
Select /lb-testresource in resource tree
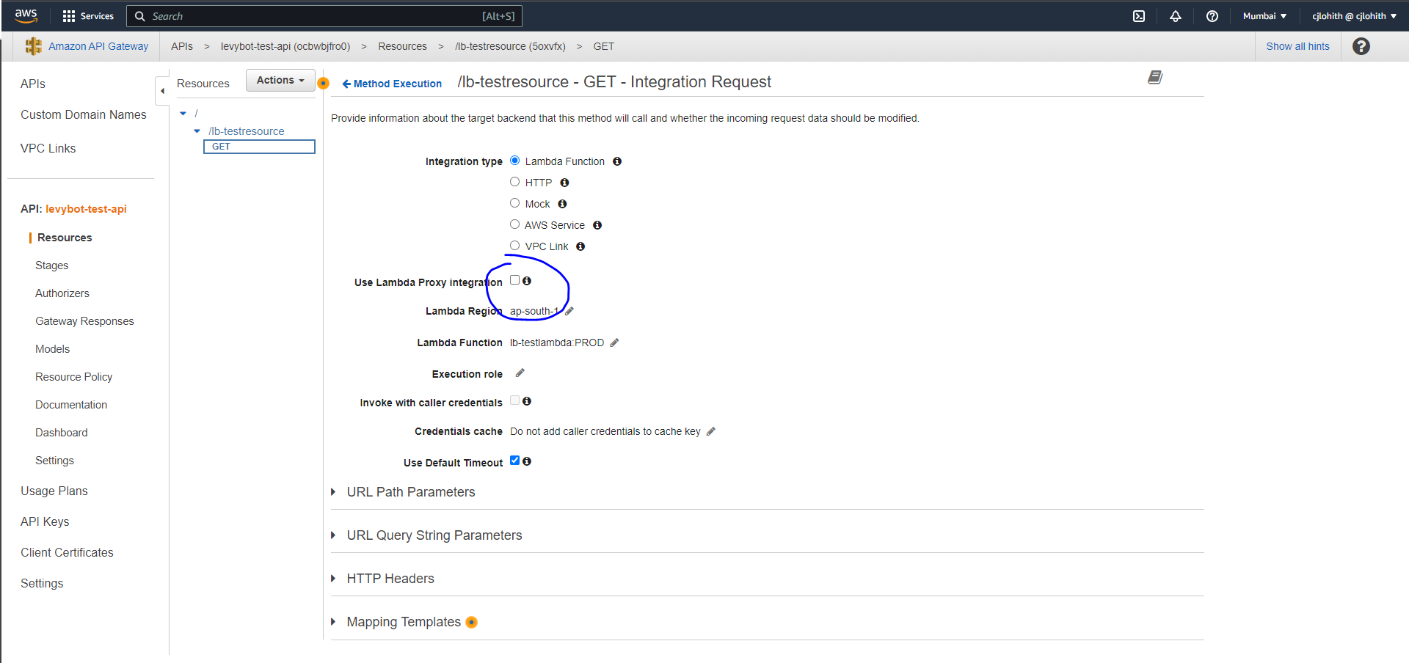point(247,131)
